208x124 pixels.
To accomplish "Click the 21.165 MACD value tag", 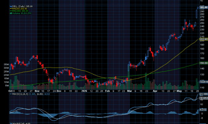I will click(204, 94).
